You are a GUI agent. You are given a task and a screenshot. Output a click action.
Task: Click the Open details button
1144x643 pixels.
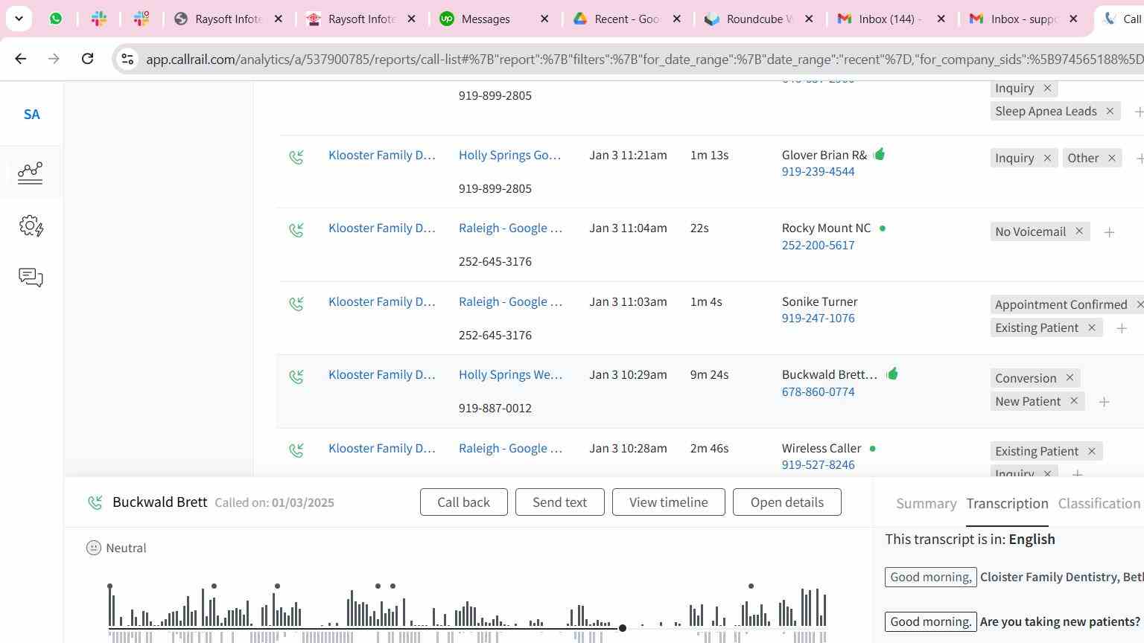tap(786, 502)
